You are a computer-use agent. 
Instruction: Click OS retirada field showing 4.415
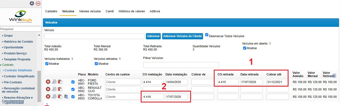[228, 82]
